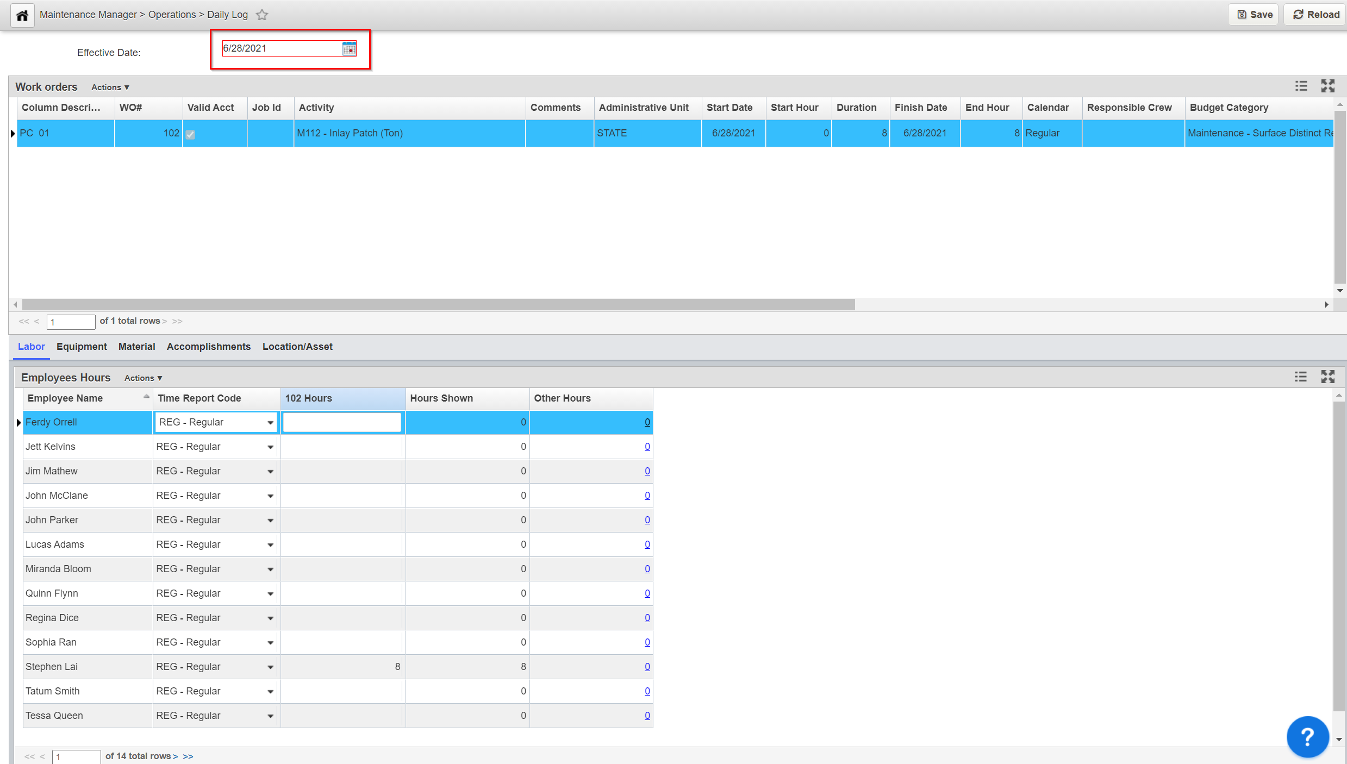
Task: Click the Employees Hours list view icon
Action: click(x=1301, y=377)
